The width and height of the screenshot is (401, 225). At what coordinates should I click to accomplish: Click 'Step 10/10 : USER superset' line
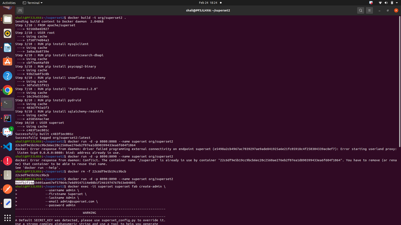coord(39,123)
